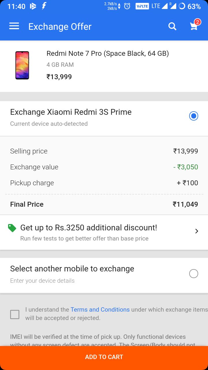The height and width of the screenshot is (370, 208).
Task: Select another mobile to exchange radio button
Action: click(x=194, y=273)
